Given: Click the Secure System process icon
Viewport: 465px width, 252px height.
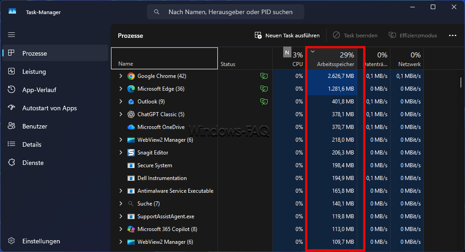Looking at the screenshot, I should tap(131, 165).
